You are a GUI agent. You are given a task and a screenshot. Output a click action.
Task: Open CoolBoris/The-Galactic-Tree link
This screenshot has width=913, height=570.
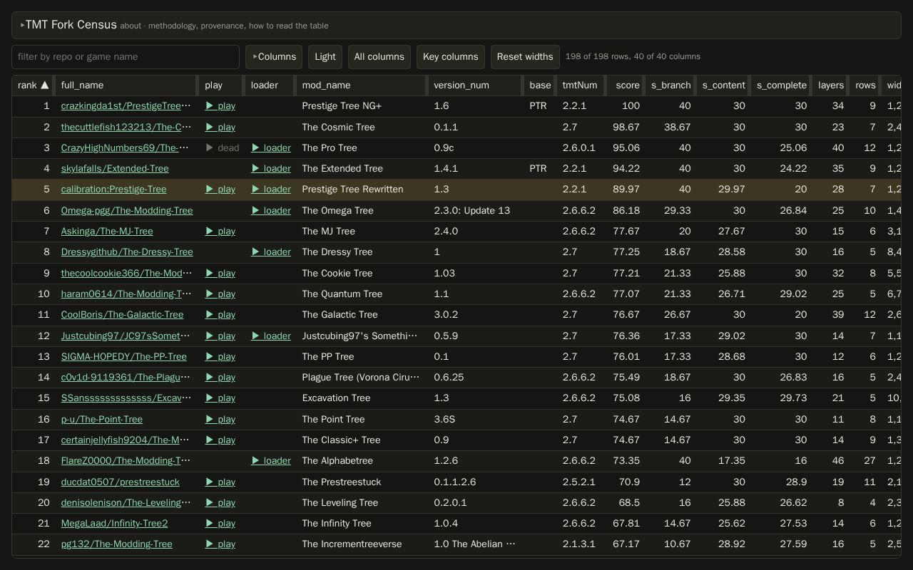122,314
